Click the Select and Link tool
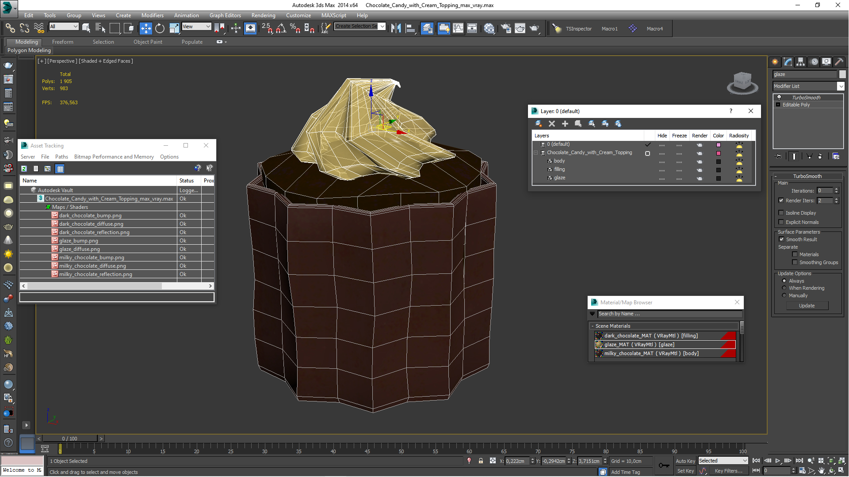The image size is (849, 477). (10, 28)
